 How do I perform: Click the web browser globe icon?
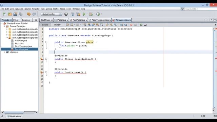coord(66,14)
